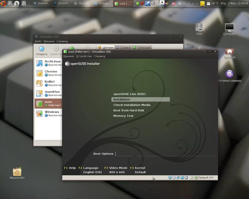The image size is (249, 199).
Task: Open the Сетевые серверы desktop icon
Action: pos(229,76)
